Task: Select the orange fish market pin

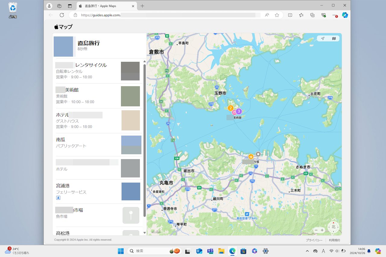Action: (x=251, y=156)
